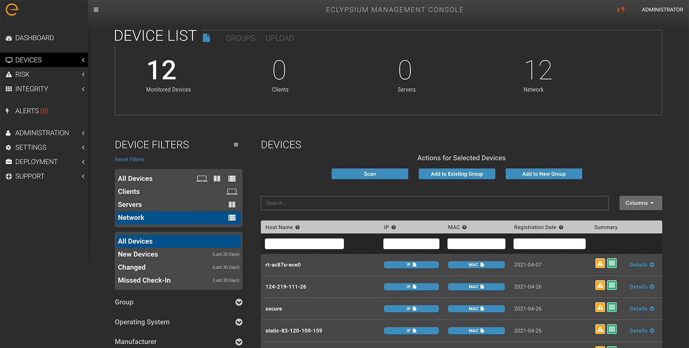Screen dimensions: 689x348
Task: Click the Scan button
Action: [370, 174]
